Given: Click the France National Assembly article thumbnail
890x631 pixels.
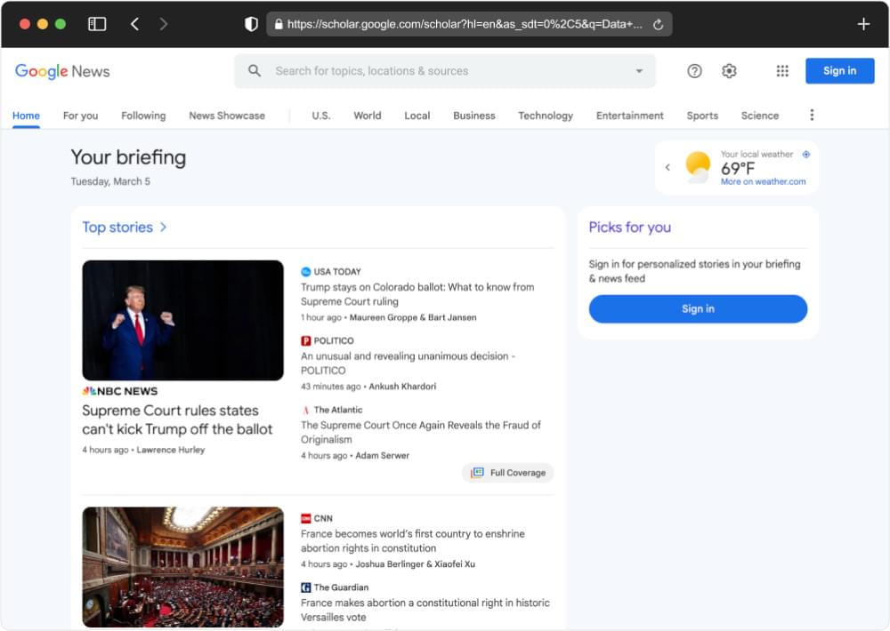Looking at the screenshot, I should (182, 567).
